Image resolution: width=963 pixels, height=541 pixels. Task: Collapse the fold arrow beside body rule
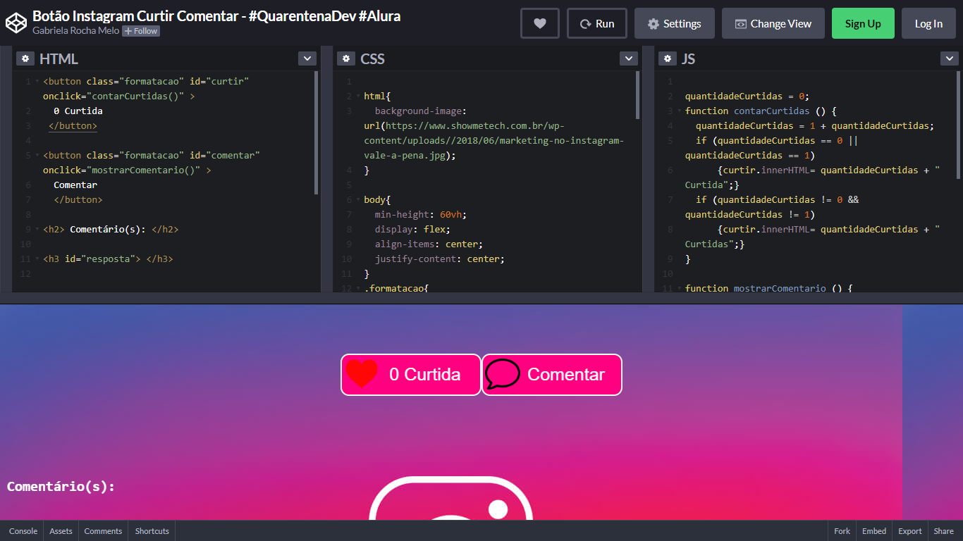click(358, 200)
